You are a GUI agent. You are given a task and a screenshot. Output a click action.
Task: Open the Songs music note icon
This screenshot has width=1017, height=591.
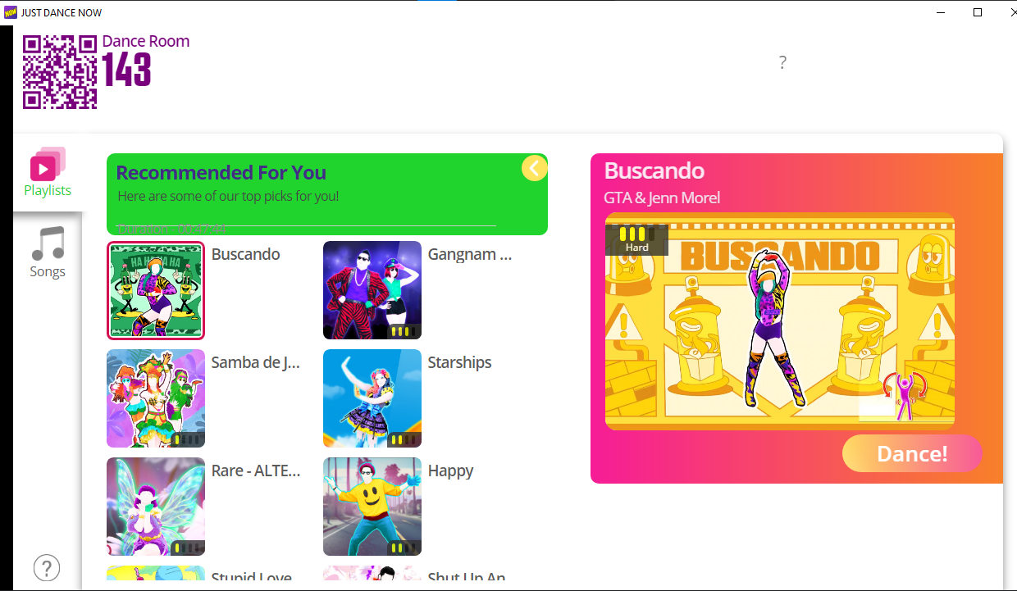(x=48, y=243)
